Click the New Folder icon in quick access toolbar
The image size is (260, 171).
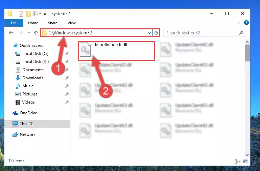[28, 14]
